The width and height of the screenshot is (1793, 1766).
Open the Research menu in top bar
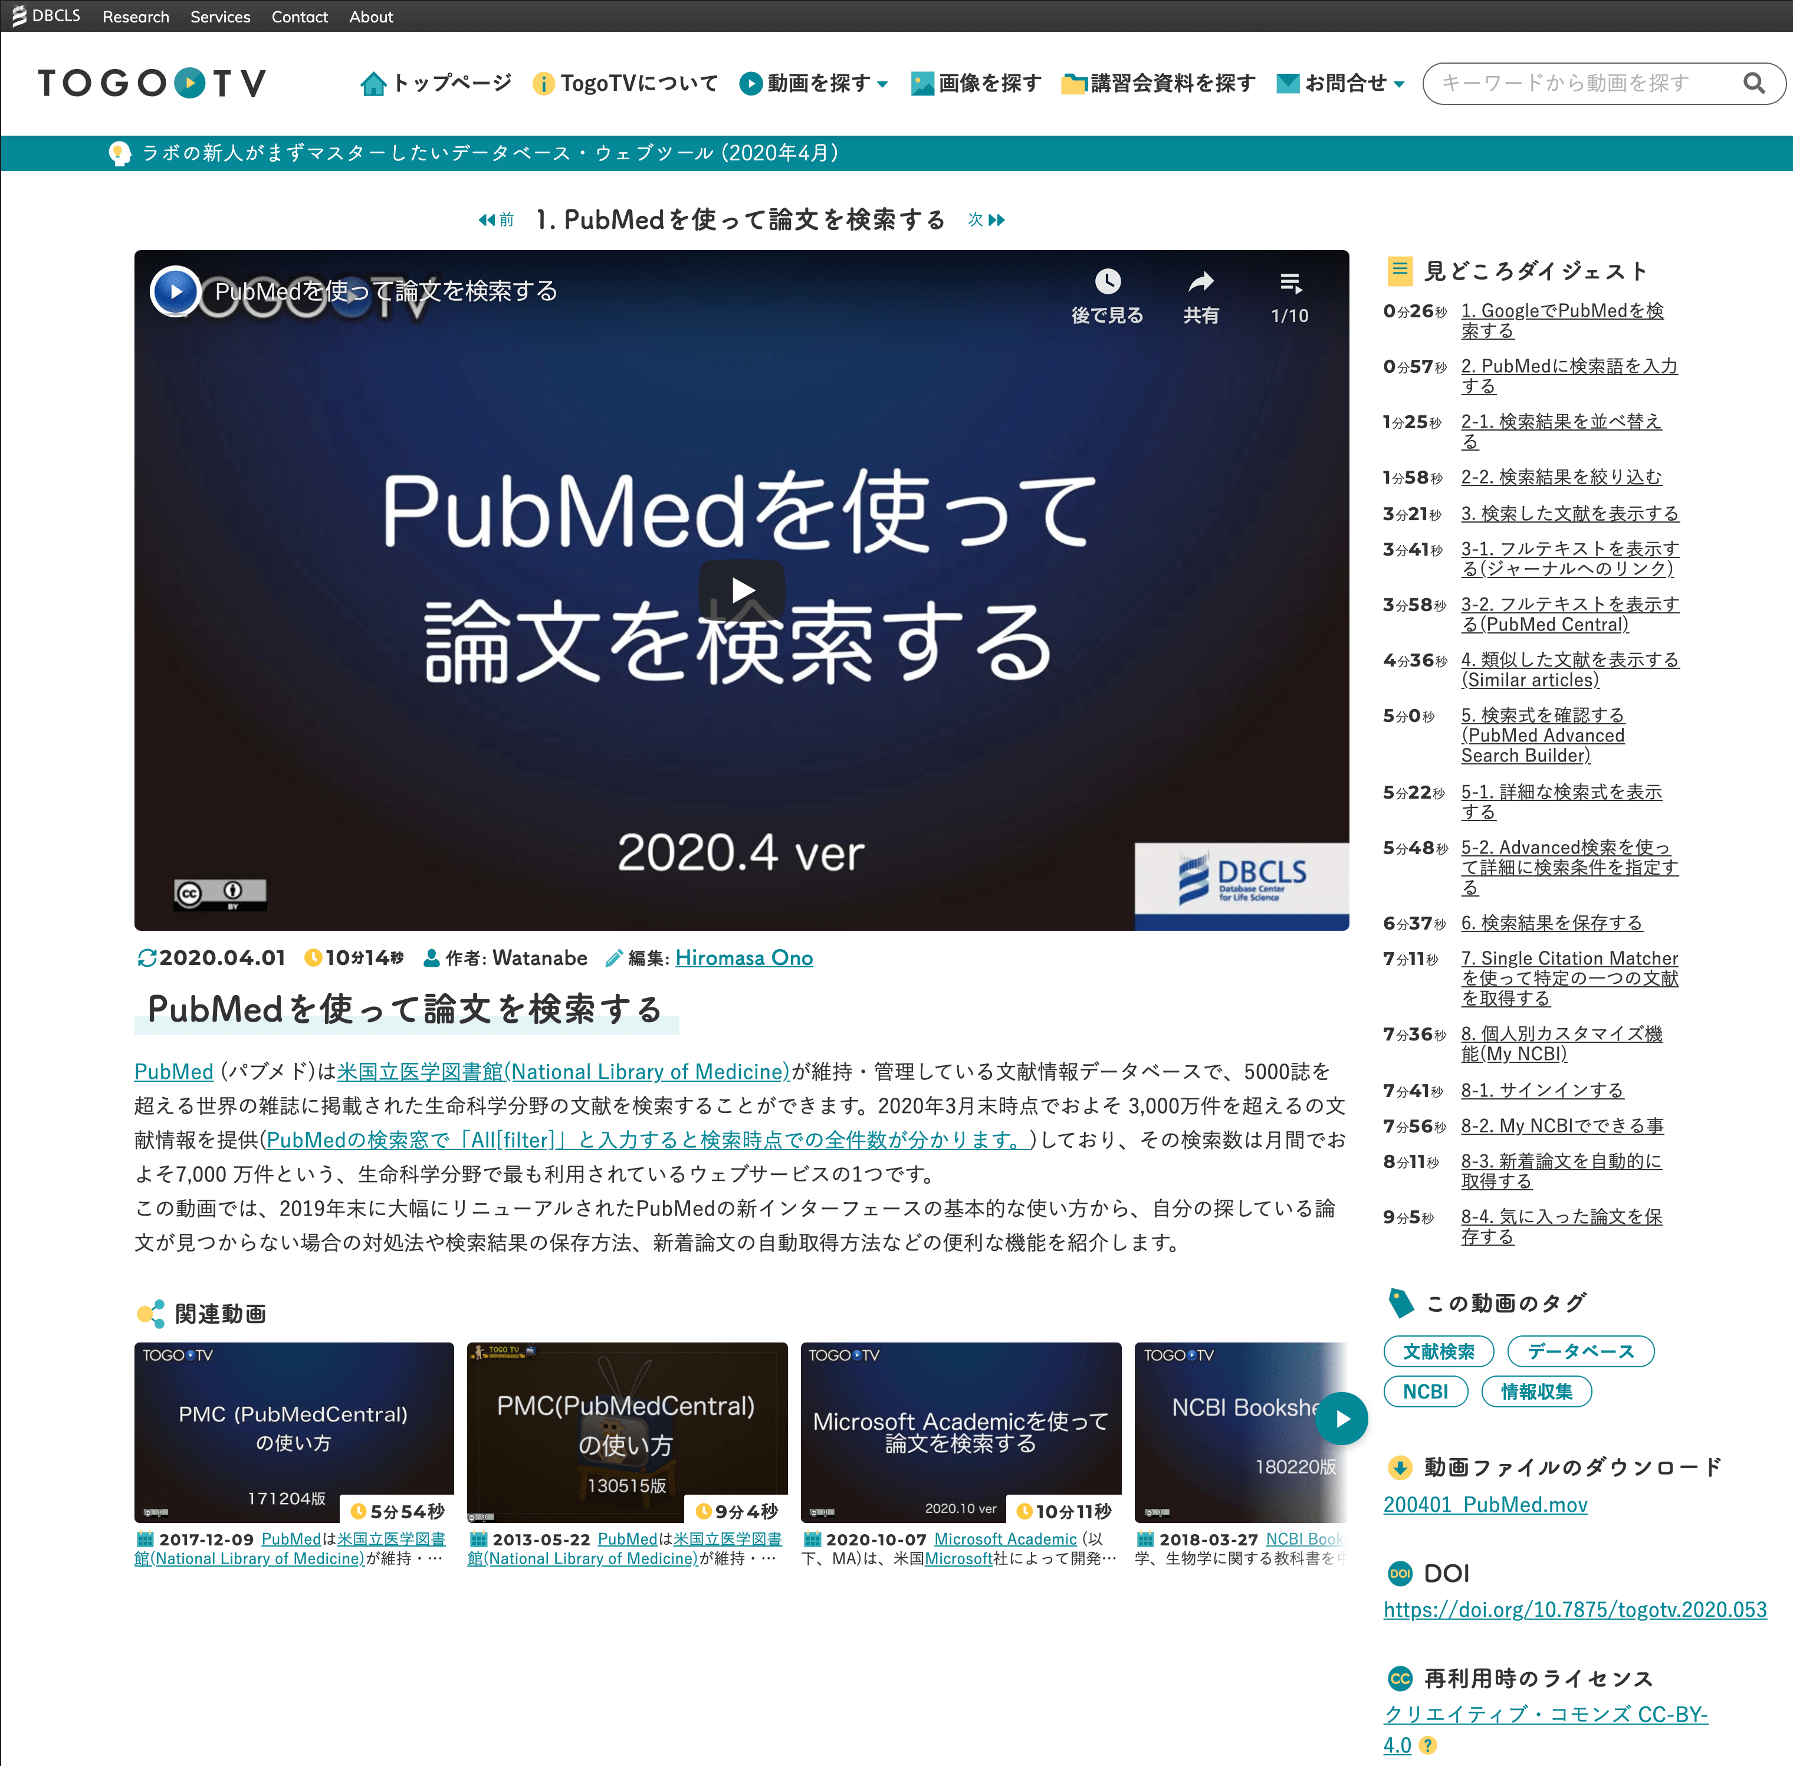(136, 17)
